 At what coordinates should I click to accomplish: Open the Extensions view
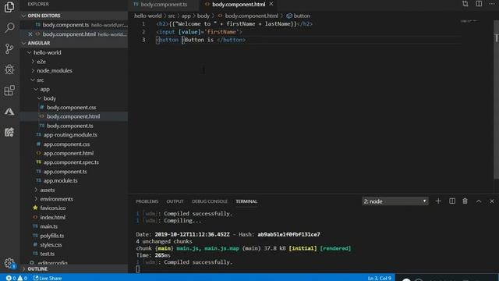9,91
